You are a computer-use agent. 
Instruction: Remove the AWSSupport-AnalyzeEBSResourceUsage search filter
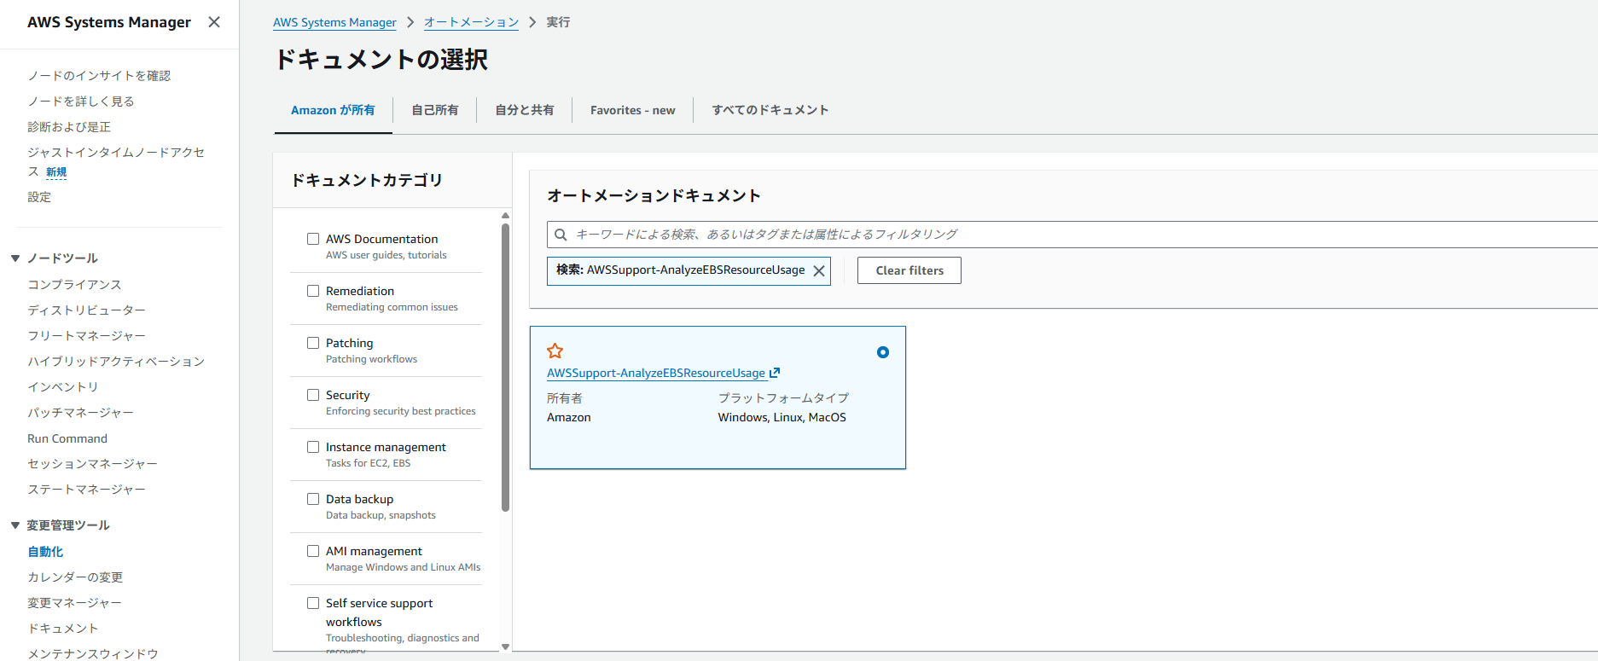tap(818, 270)
